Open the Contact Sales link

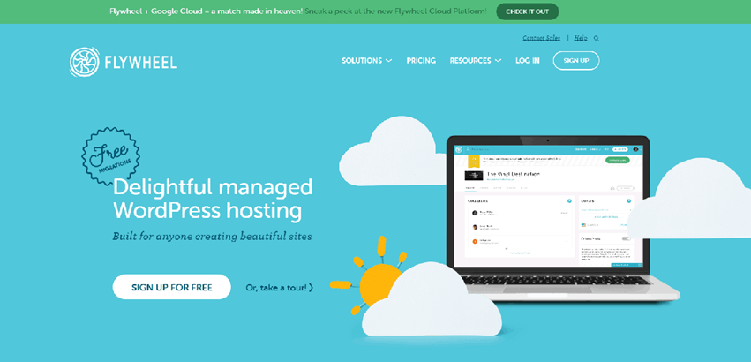(x=541, y=38)
